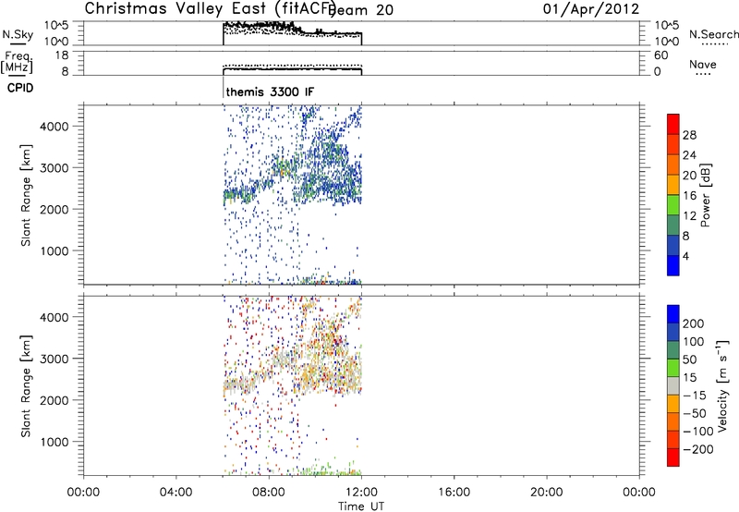Click the 'Freq. [MHz]' axis label
739x512 pixels.
click(x=18, y=62)
